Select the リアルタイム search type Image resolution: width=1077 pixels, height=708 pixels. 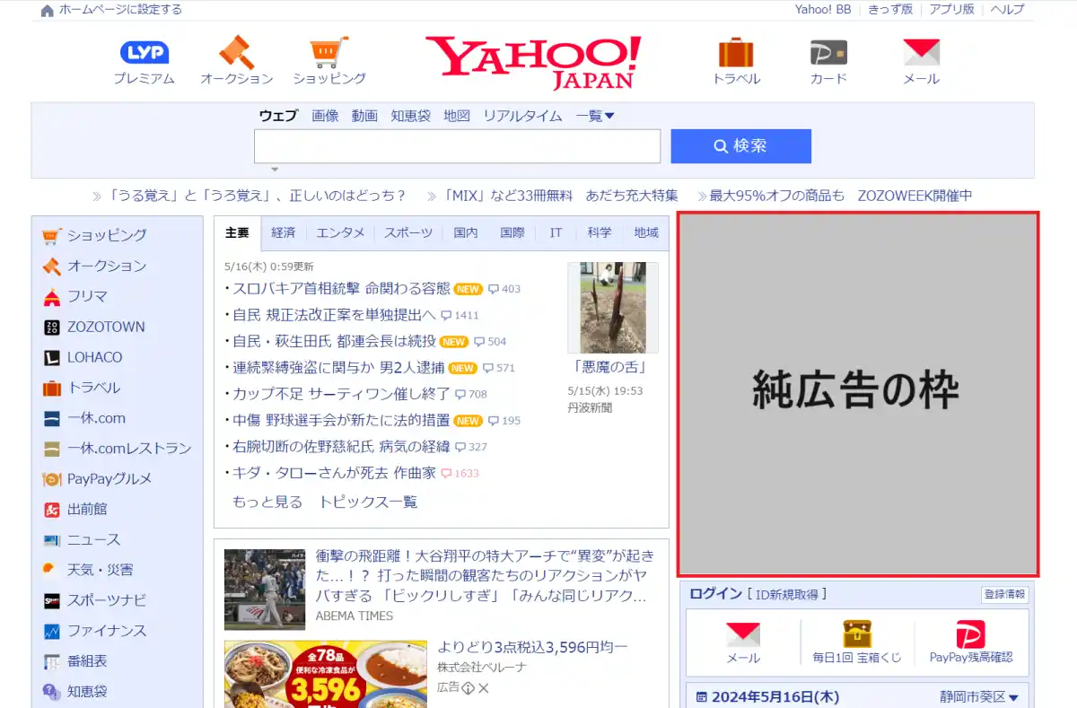click(x=522, y=116)
